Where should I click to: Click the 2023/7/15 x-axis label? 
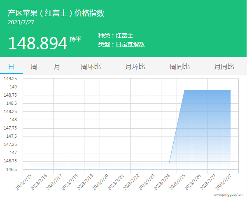click(25, 181)
